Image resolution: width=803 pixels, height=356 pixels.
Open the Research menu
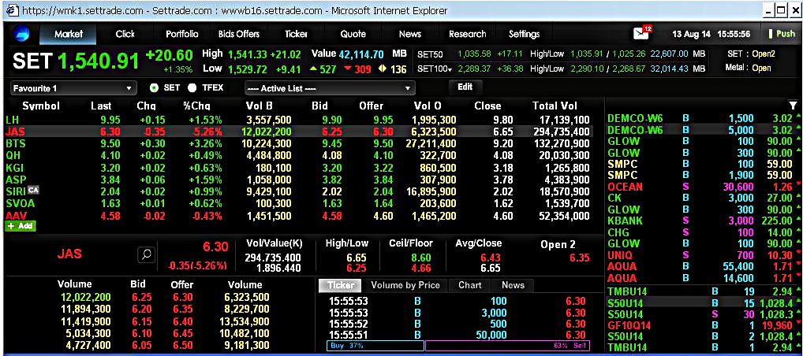(467, 35)
